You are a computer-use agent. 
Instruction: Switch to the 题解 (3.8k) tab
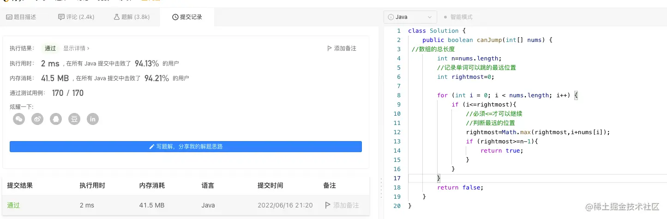tap(132, 17)
